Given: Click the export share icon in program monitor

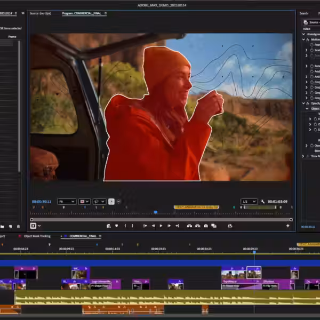Looking at the screenshot, I should [x=230, y=226].
